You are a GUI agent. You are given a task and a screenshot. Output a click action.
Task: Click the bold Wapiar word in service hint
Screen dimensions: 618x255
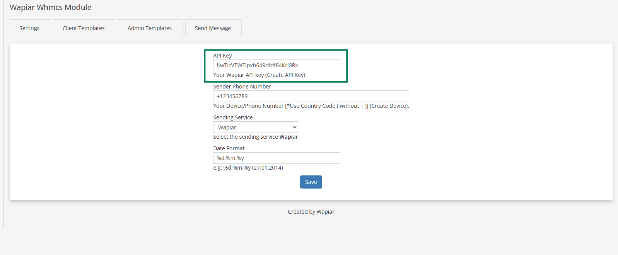(289, 137)
